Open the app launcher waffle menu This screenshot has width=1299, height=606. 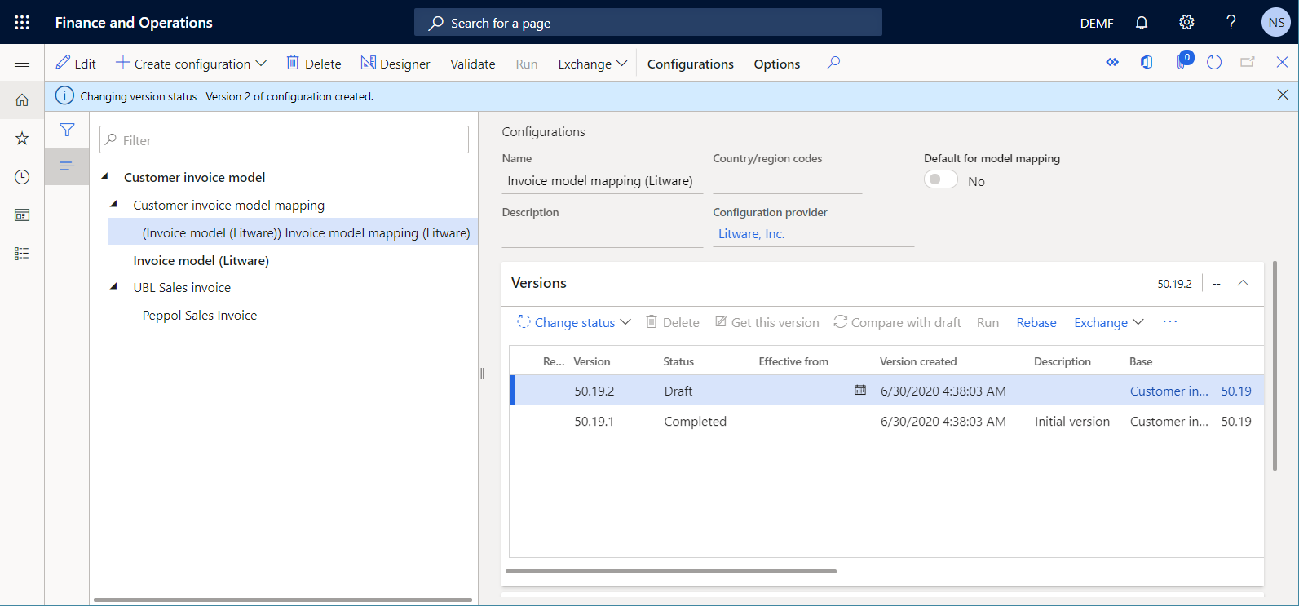22,22
